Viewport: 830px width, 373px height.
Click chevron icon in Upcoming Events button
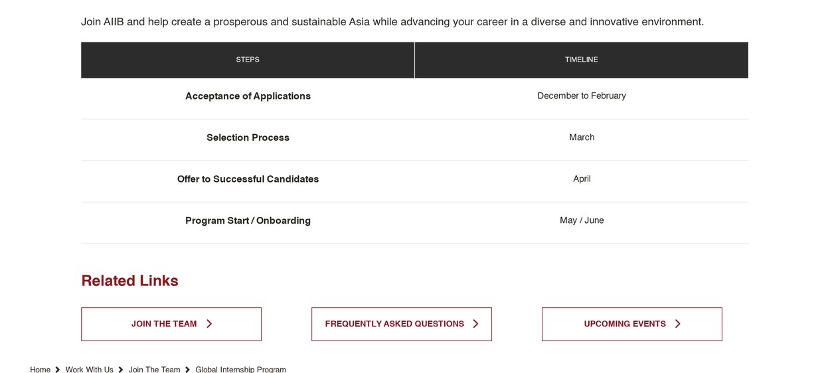pos(677,324)
